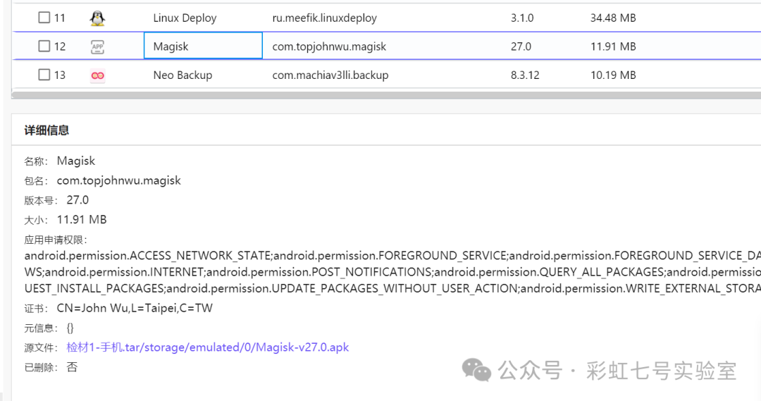The image size is (761, 401).
Task: Click the horizontal scrollbar below the table
Action: (386, 94)
